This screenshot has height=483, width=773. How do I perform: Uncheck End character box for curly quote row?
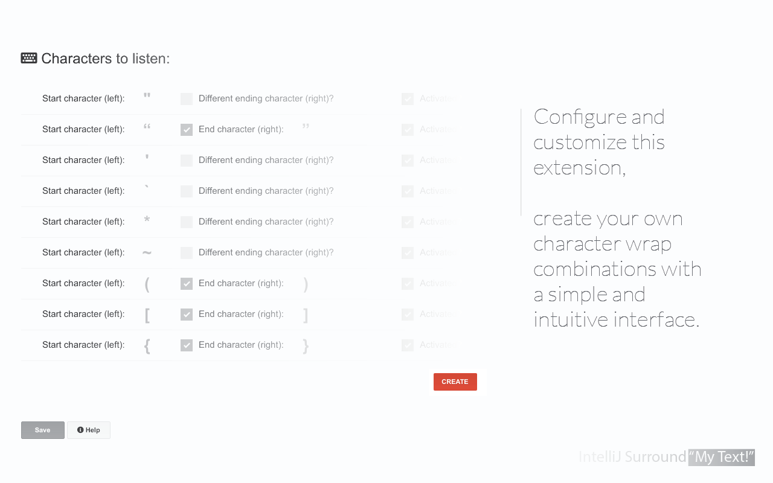tap(187, 130)
